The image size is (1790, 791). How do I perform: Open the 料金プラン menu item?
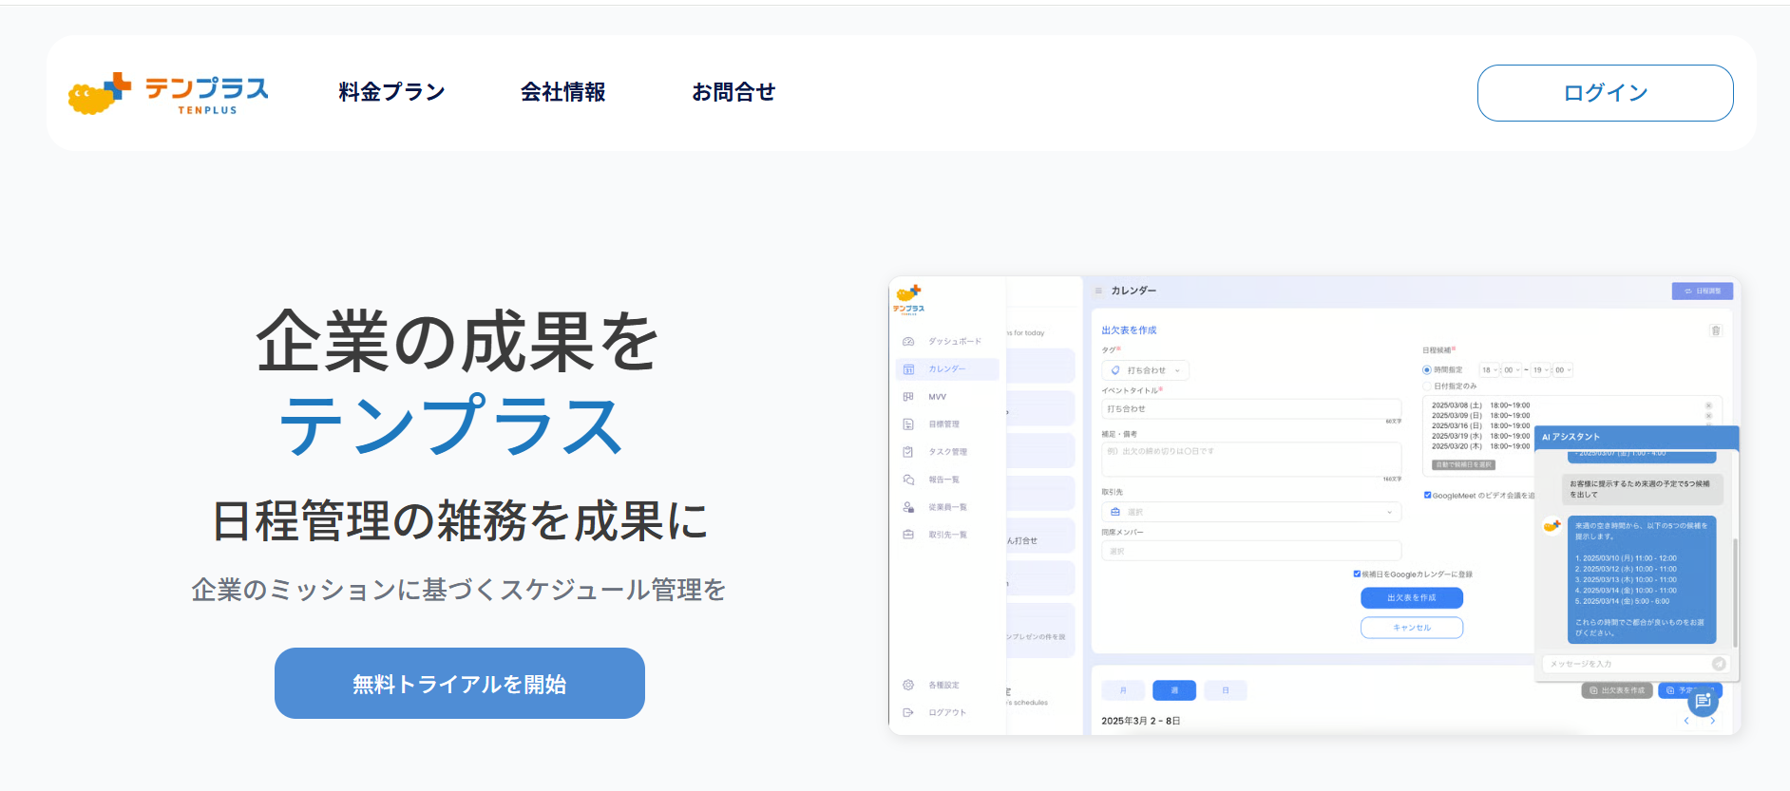391,92
